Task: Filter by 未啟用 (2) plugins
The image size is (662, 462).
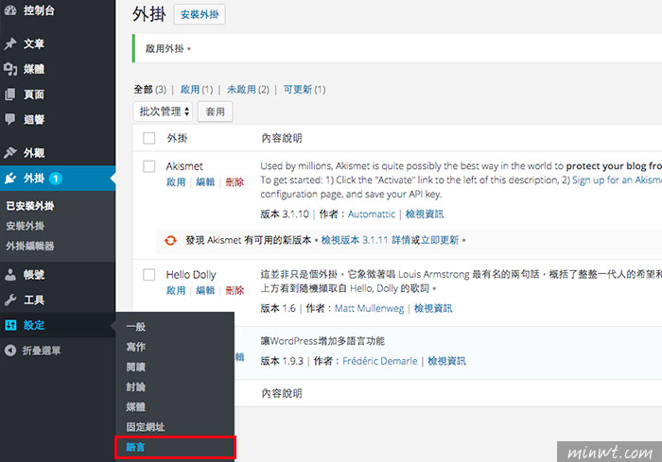Action: coord(248,90)
